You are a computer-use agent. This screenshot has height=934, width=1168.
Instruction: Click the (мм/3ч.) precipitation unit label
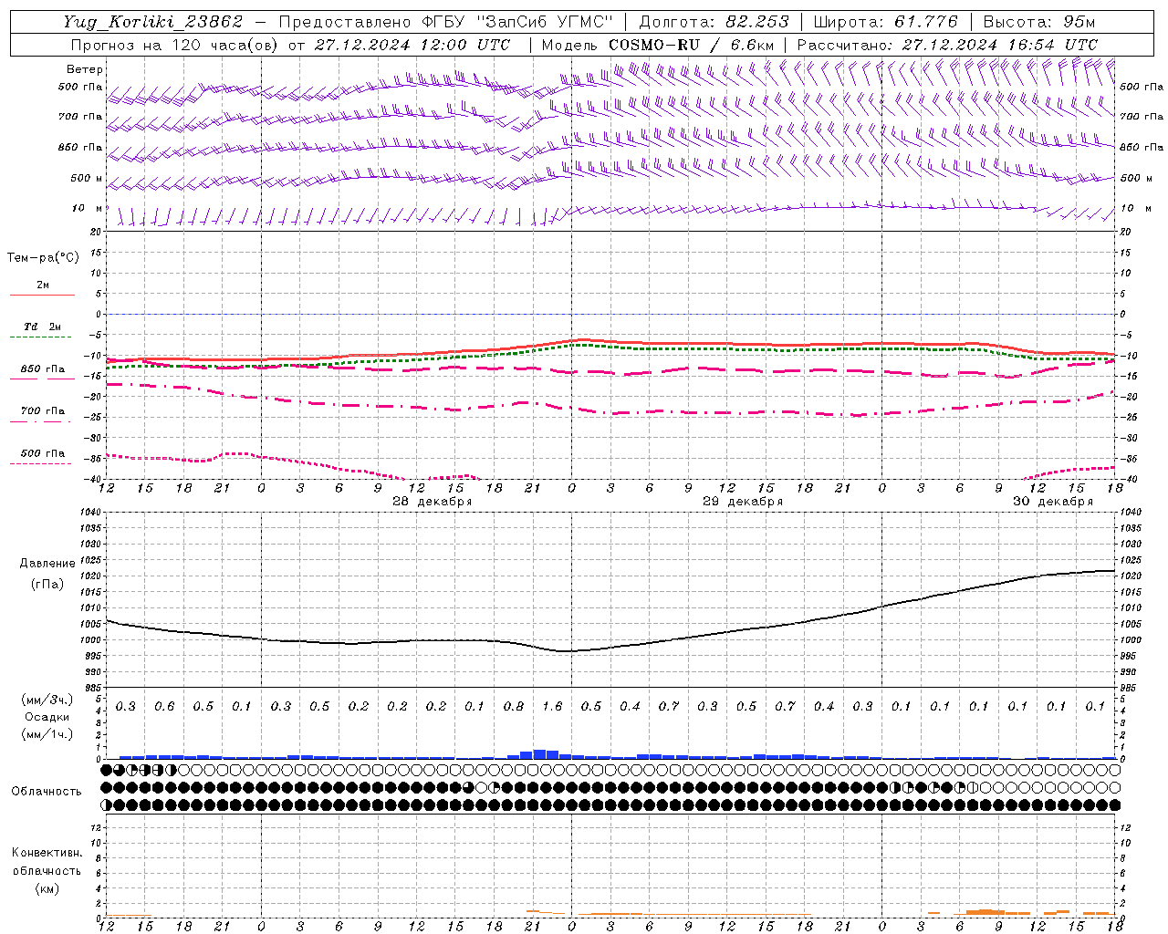[47, 700]
